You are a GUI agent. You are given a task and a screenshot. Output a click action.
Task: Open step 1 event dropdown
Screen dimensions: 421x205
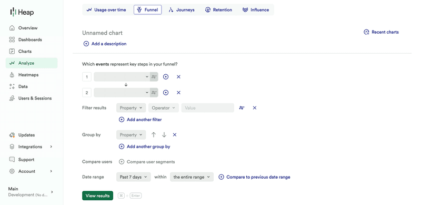[122, 76]
